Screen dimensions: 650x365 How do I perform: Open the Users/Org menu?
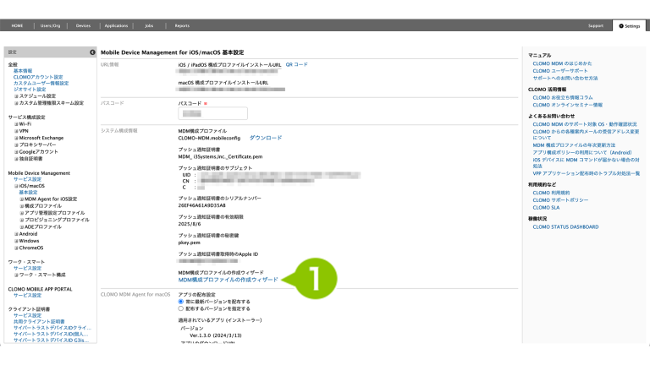(x=52, y=26)
